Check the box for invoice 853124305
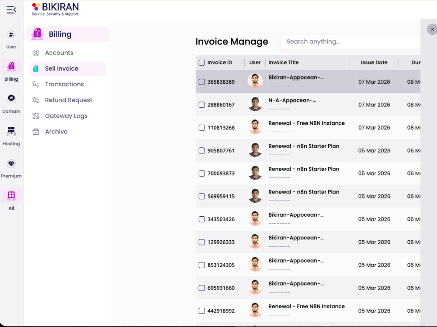This screenshot has width=437, height=327. tap(202, 265)
